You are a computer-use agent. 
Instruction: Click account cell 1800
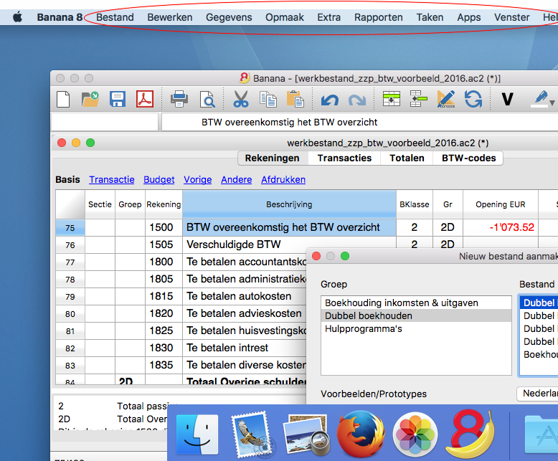(164, 262)
